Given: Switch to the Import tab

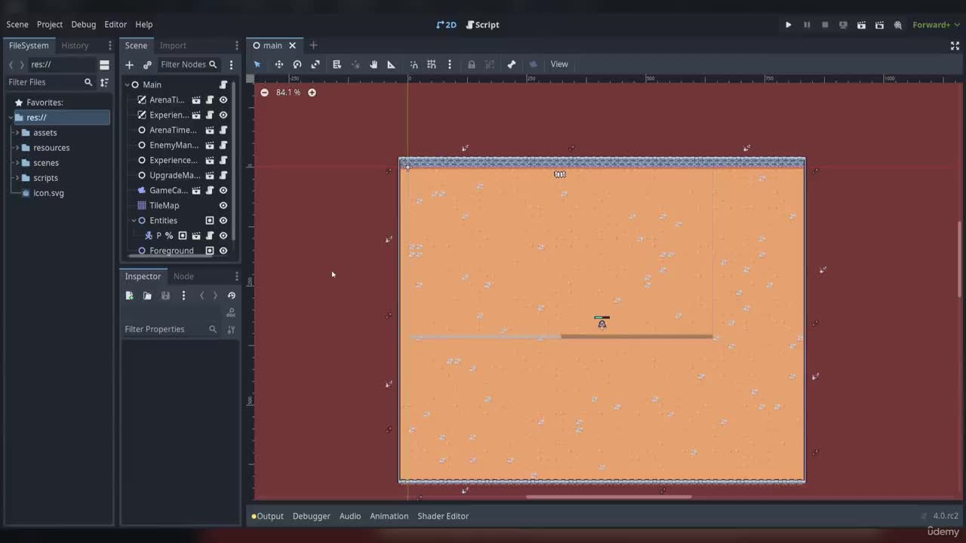Looking at the screenshot, I should (173, 45).
